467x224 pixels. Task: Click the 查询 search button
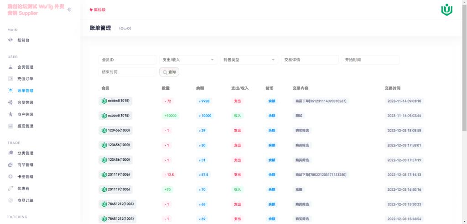(169, 72)
